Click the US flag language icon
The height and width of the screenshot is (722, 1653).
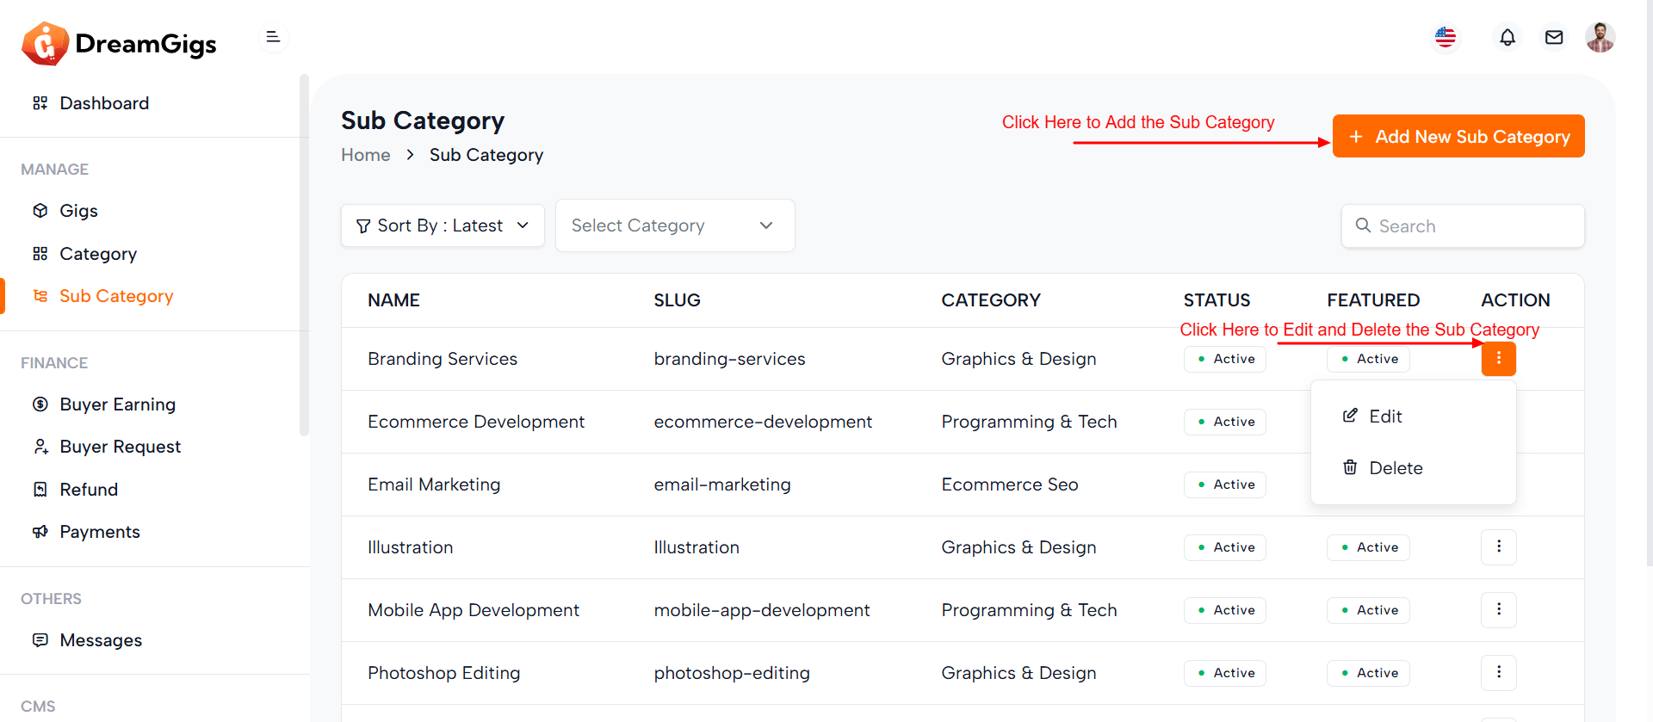coord(1446,38)
